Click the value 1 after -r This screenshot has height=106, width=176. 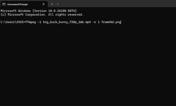click(x=99, y=22)
